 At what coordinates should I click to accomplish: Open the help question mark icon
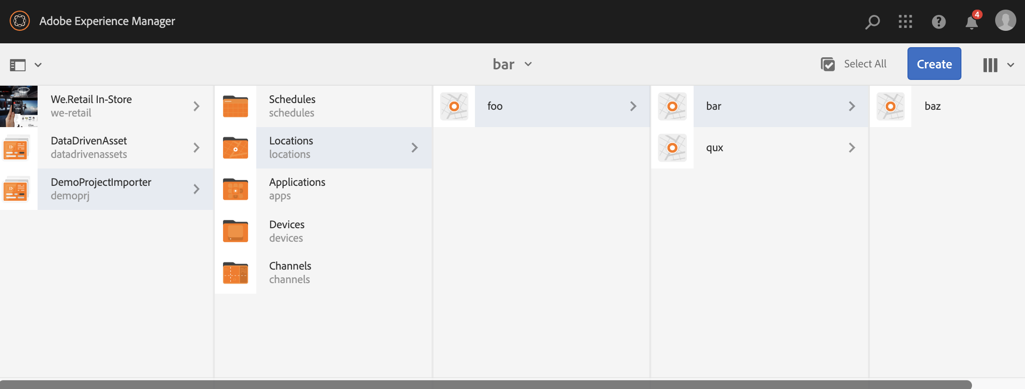coord(939,22)
